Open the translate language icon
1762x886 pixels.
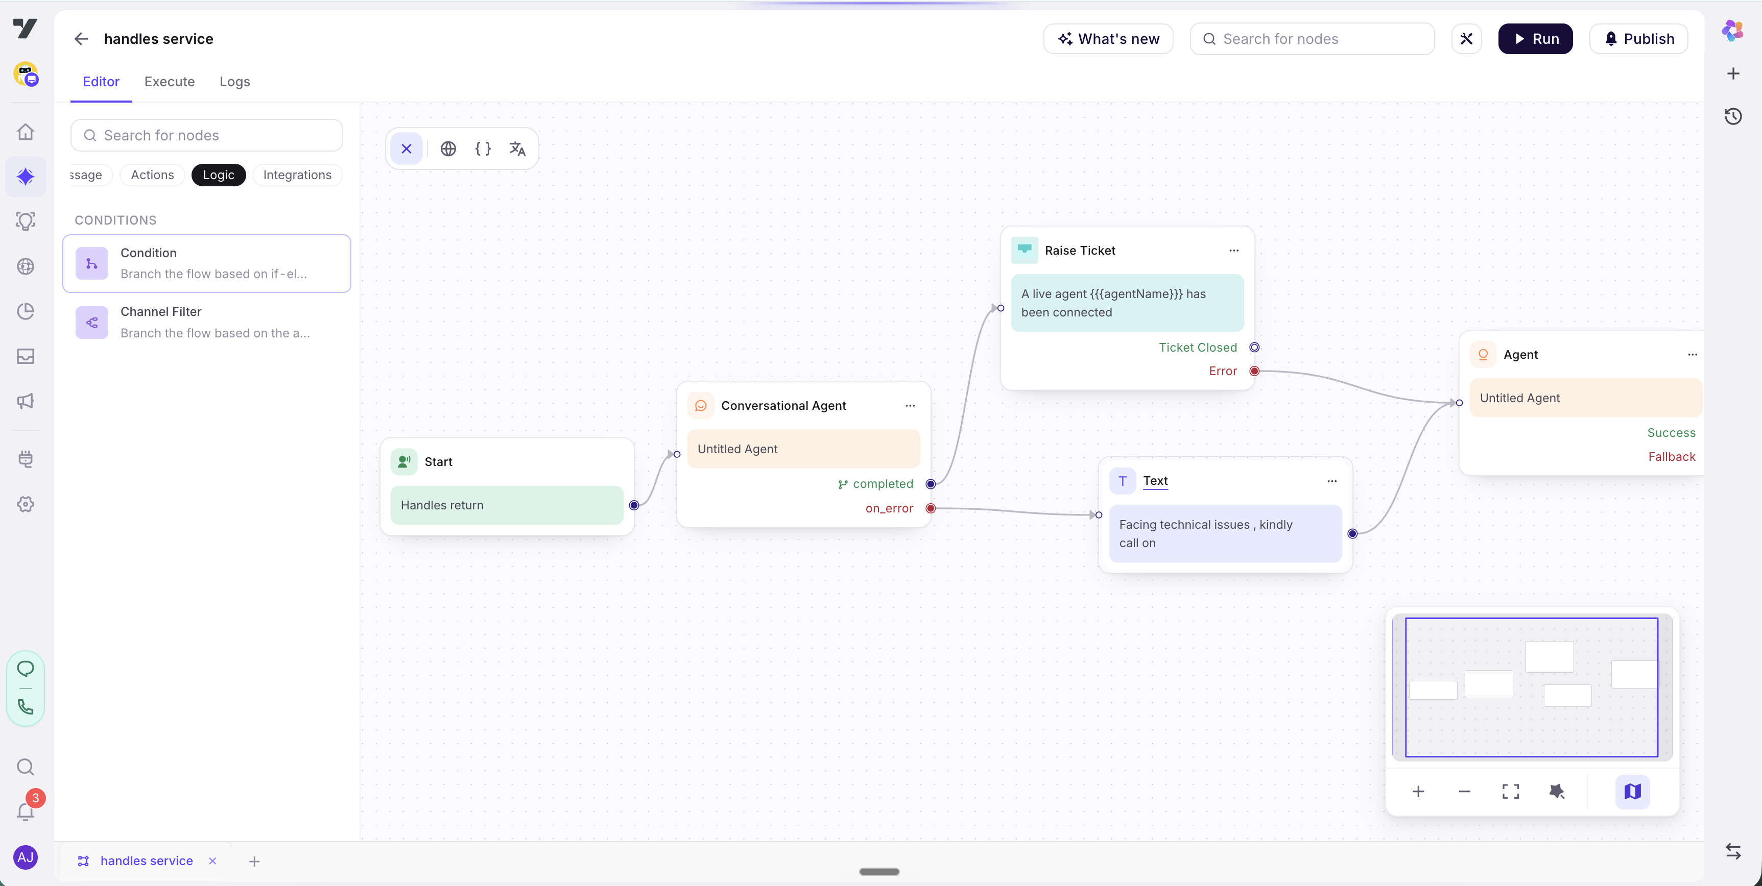[518, 149]
